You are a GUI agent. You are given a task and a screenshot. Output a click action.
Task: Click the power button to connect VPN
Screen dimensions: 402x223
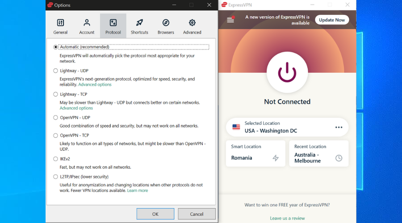pos(287,72)
